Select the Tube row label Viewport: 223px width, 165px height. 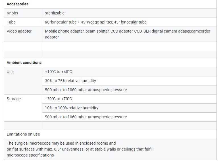[x=11, y=22]
